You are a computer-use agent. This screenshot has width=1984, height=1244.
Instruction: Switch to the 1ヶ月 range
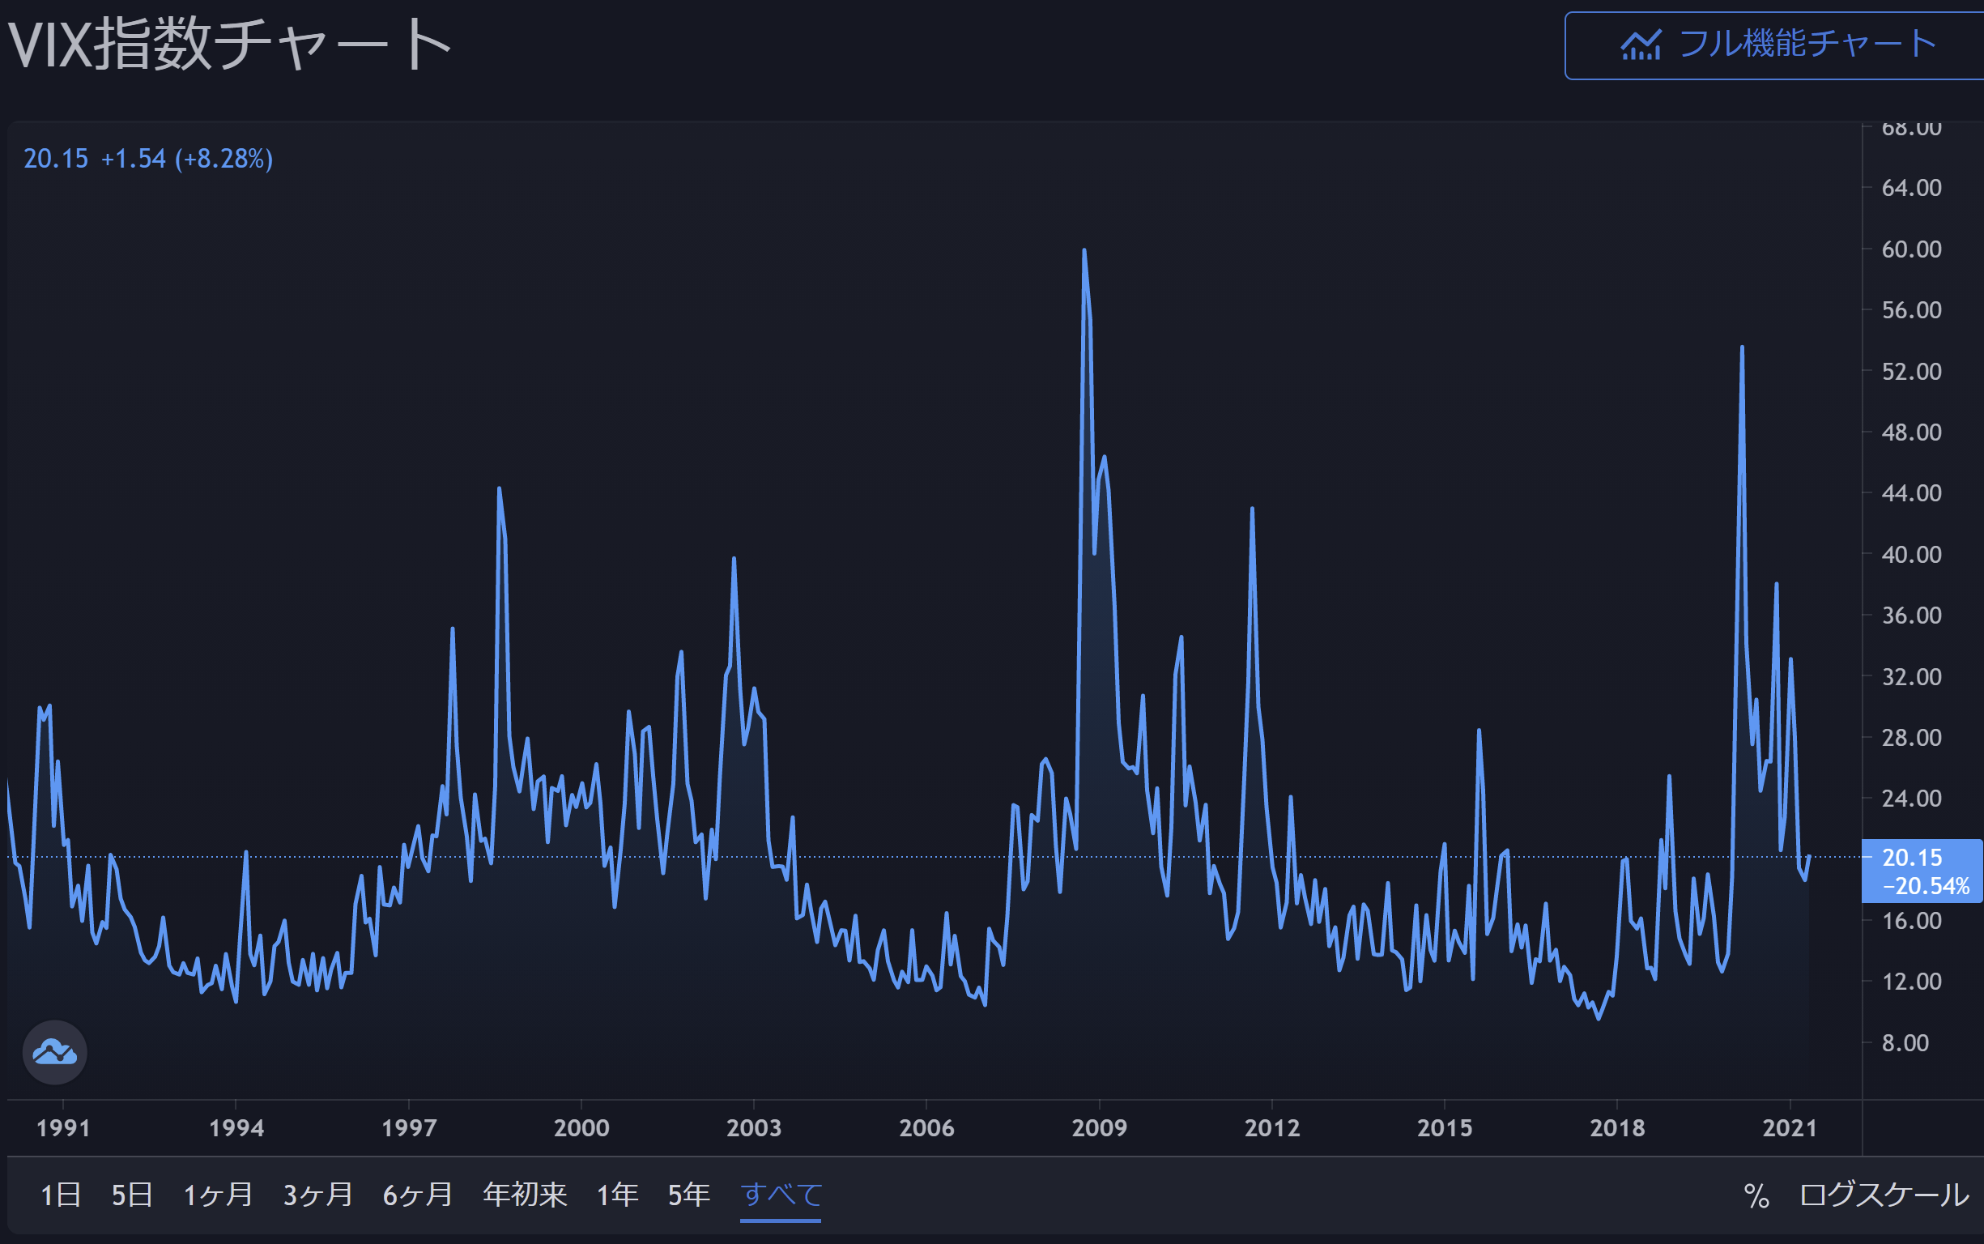(x=217, y=1195)
